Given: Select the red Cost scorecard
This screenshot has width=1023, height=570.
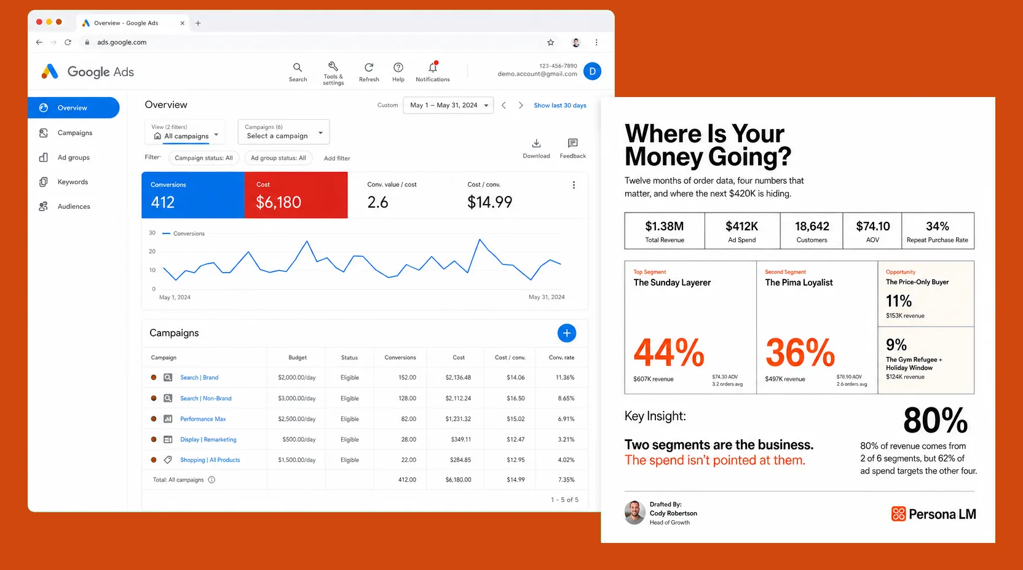Looking at the screenshot, I should click(x=296, y=195).
